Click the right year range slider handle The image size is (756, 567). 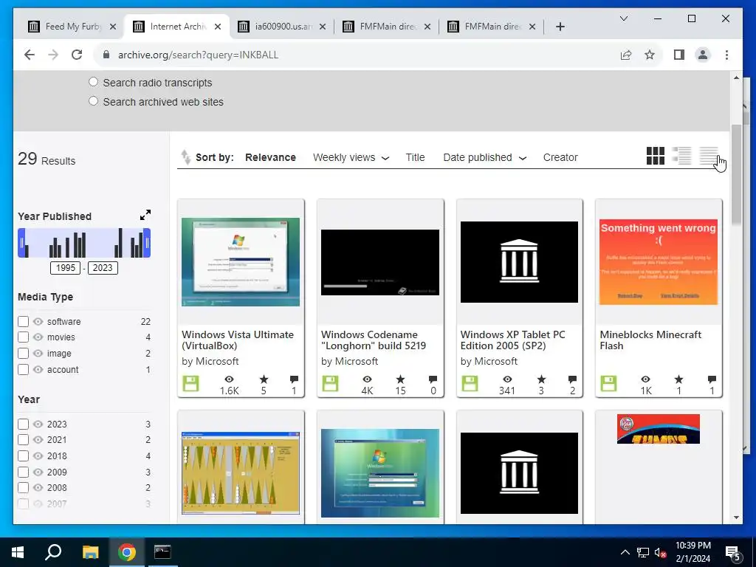tap(148, 243)
